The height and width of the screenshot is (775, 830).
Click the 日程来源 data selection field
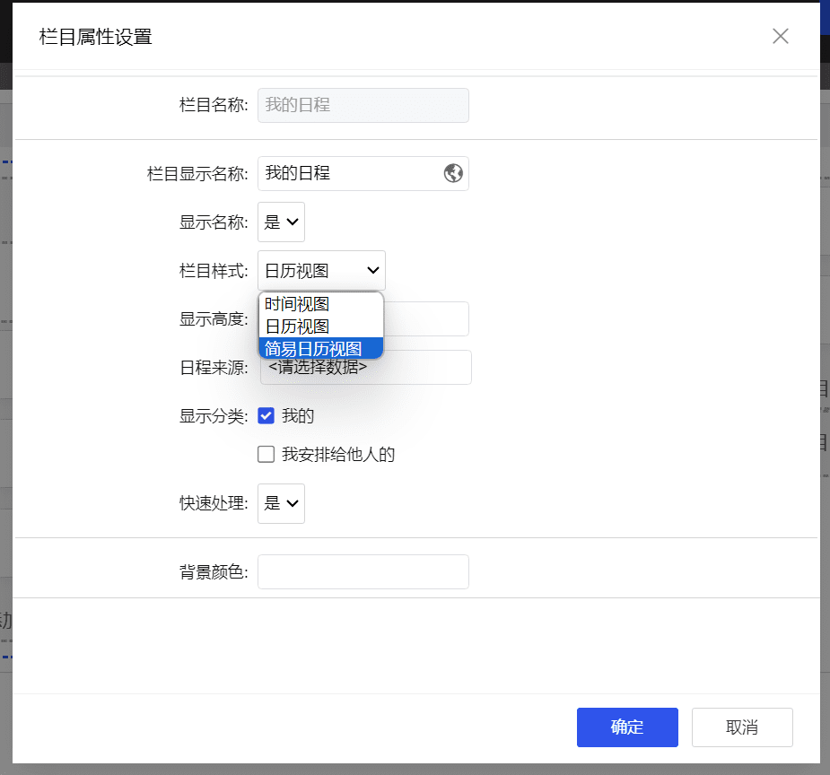coord(366,368)
